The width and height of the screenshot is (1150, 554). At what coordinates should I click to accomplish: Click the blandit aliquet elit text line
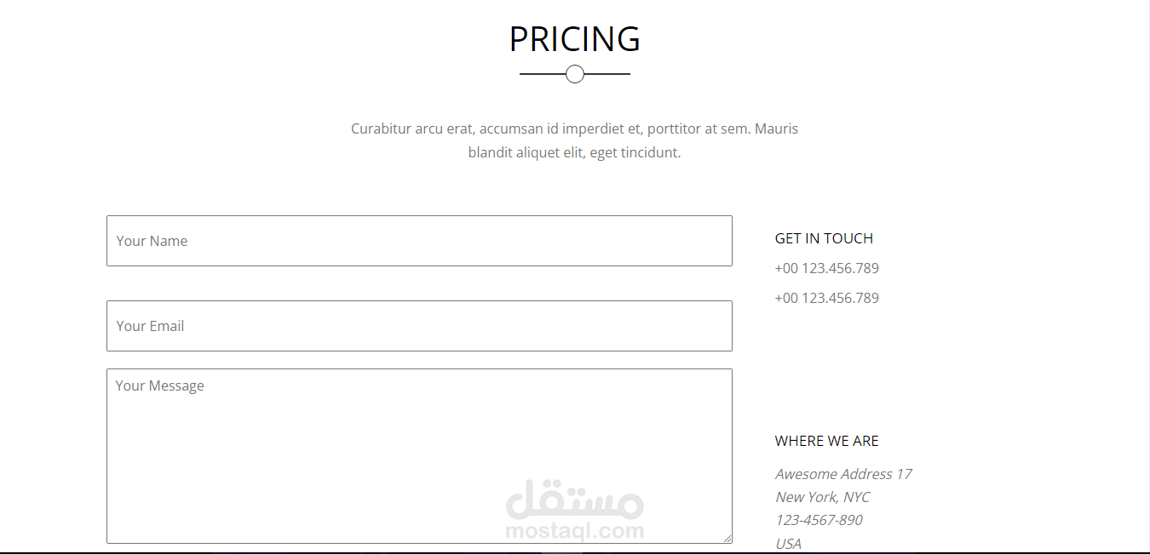tap(575, 153)
